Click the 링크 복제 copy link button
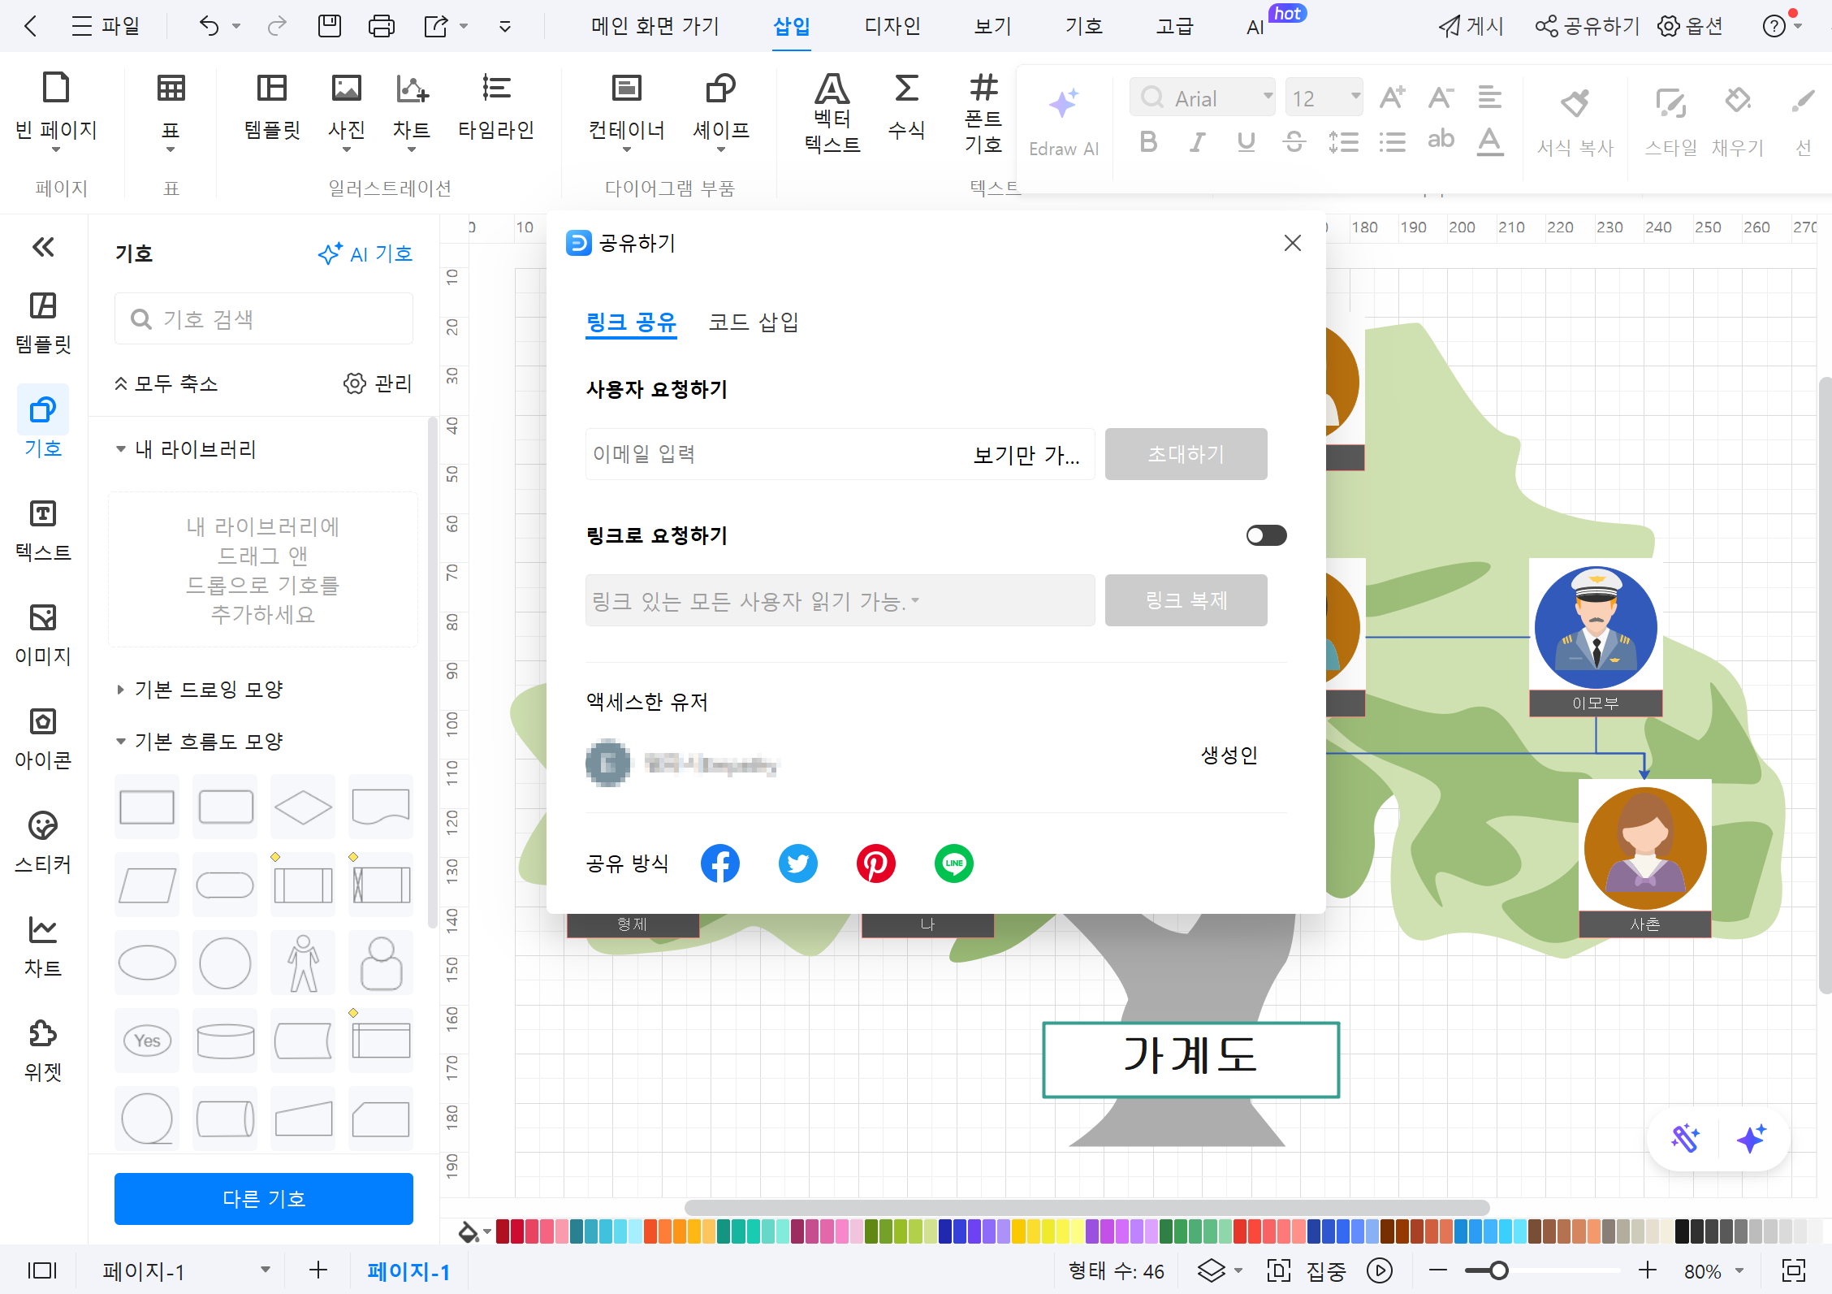The width and height of the screenshot is (1832, 1294). (1186, 600)
